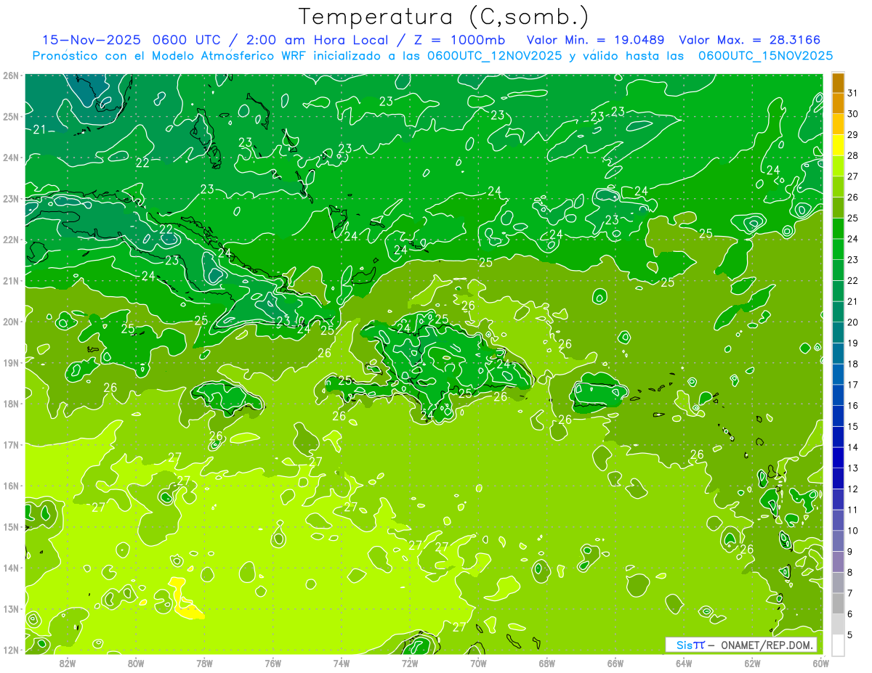Click the color scale label '18'
The width and height of the screenshot is (872, 673).
click(x=853, y=364)
